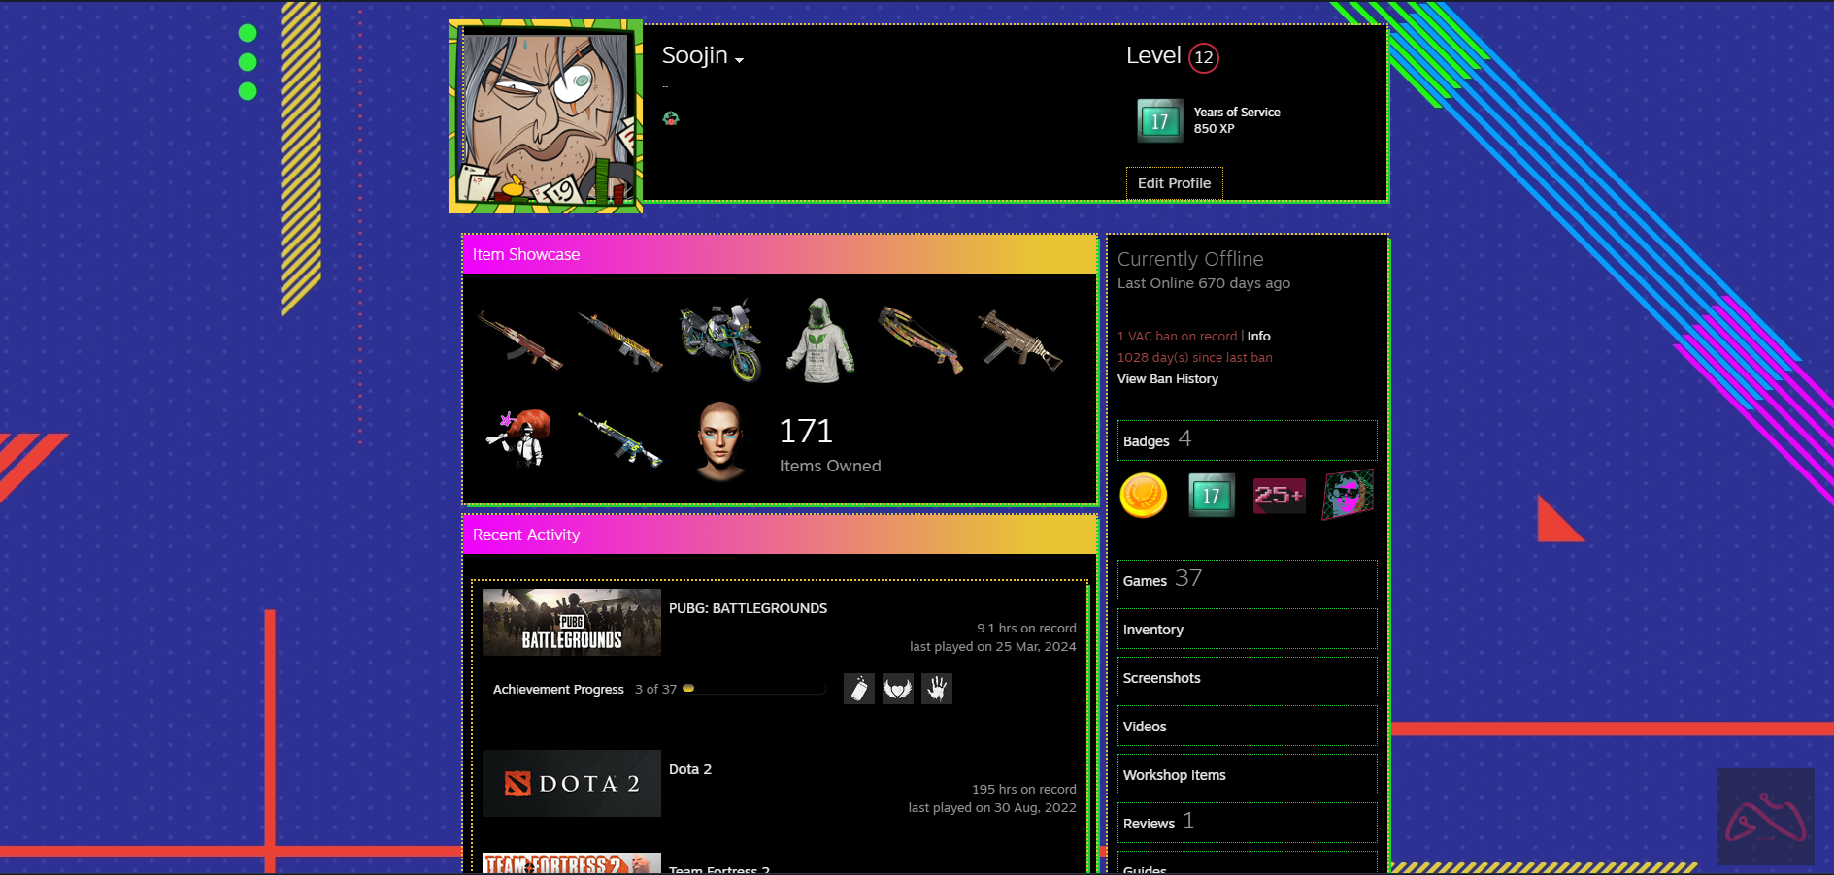This screenshot has width=1834, height=875.
Task: Open the gold coin badge
Action: click(1143, 496)
